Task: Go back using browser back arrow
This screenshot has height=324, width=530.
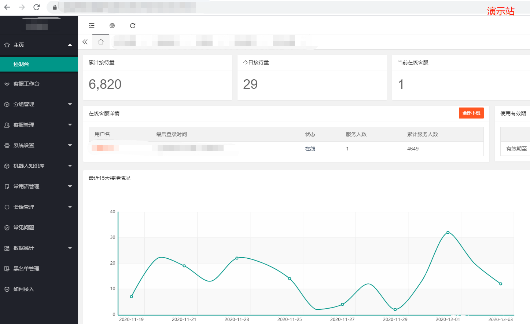Action: pos(7,7)
